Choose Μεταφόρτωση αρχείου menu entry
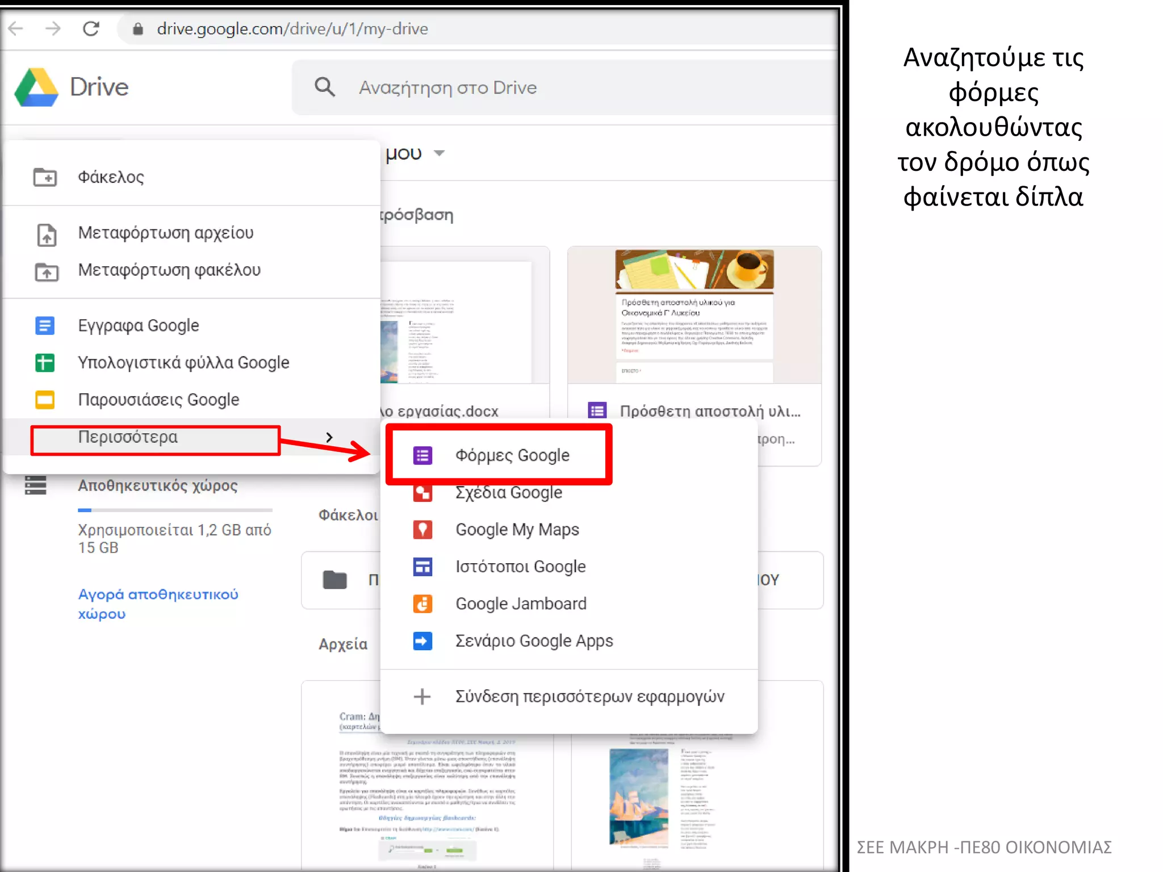Image resolution: width=1163 pixels, height=872 pixels. (x=165, y=233)
